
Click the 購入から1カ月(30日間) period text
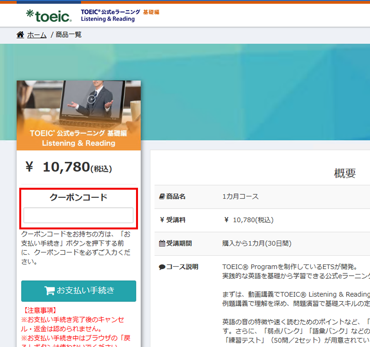click(x=257, y=244)
